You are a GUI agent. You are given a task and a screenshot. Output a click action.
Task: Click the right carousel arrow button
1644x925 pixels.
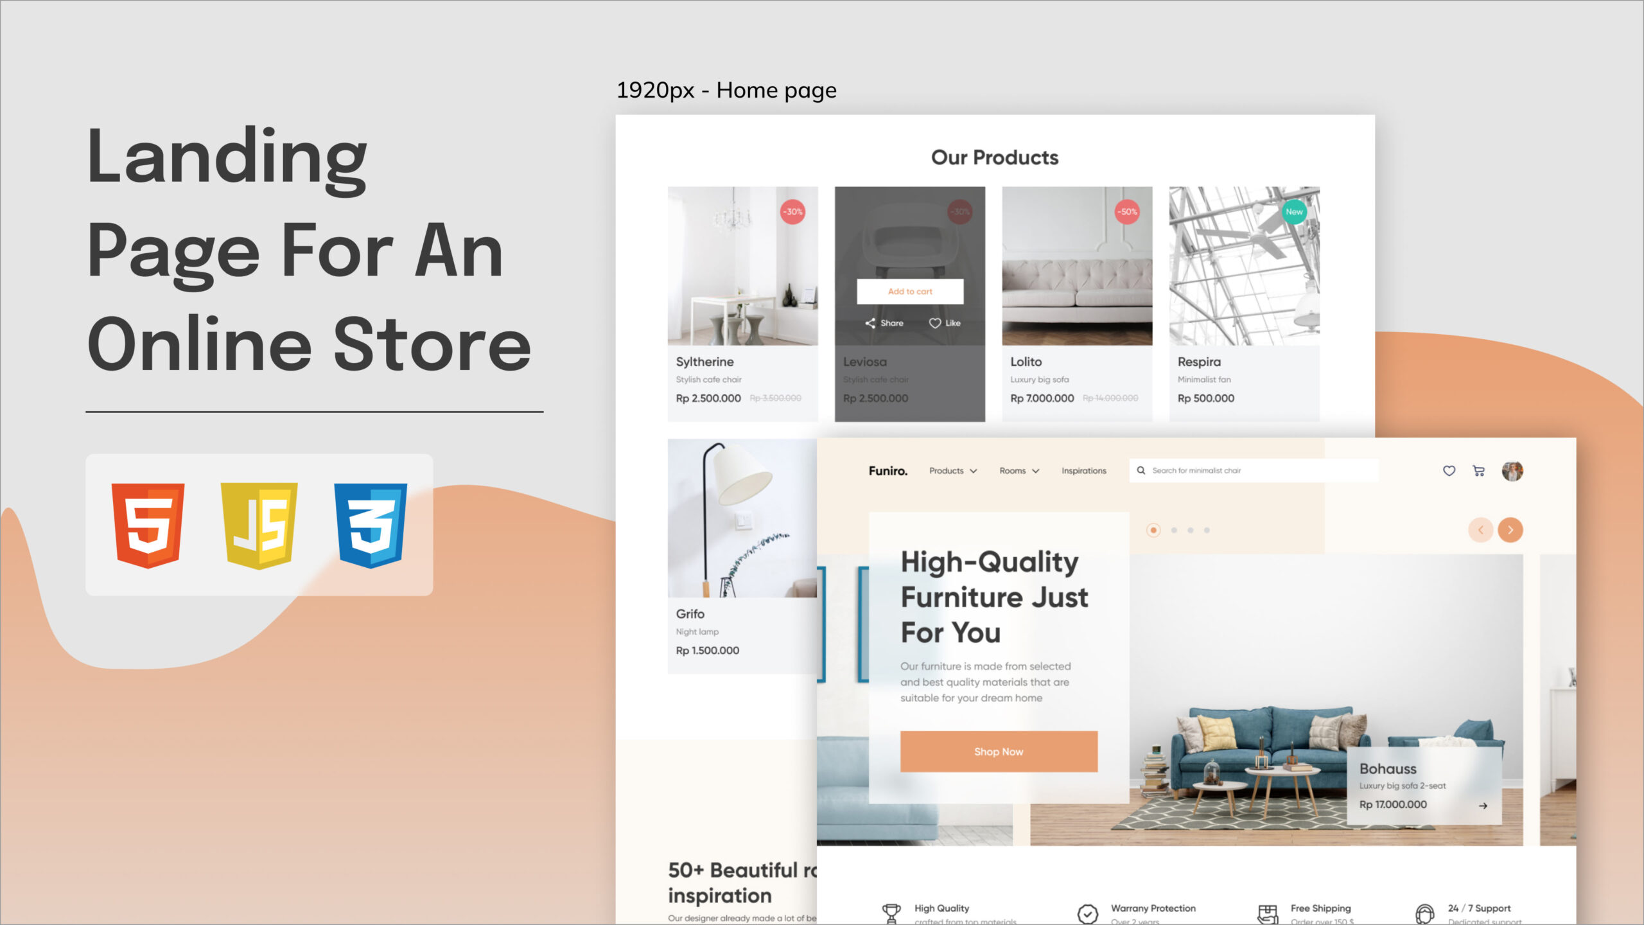(x=1511, y=530)
